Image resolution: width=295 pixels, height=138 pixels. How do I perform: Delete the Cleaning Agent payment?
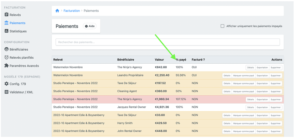point(276,91)
